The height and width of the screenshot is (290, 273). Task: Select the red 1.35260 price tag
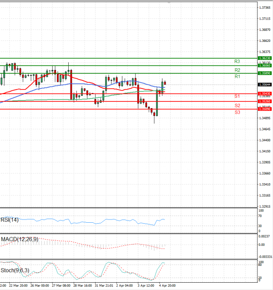click(x=265, y=101)
